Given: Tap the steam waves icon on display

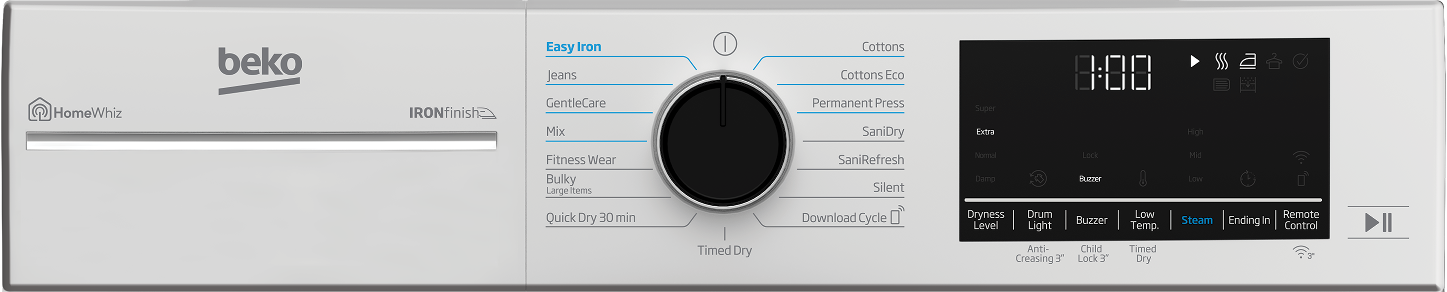Looking at the screenshot, I should tap(1220, 61).
